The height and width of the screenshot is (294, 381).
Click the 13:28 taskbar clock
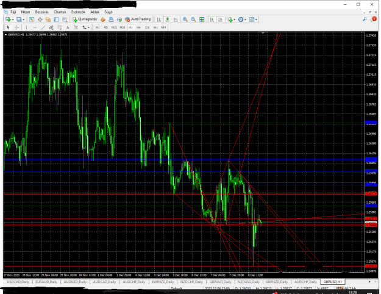(352, 292)
